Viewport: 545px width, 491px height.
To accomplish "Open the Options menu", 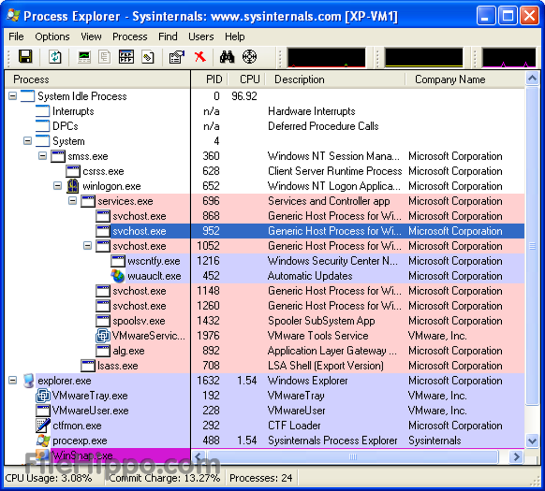I will [x=52, y=37].
